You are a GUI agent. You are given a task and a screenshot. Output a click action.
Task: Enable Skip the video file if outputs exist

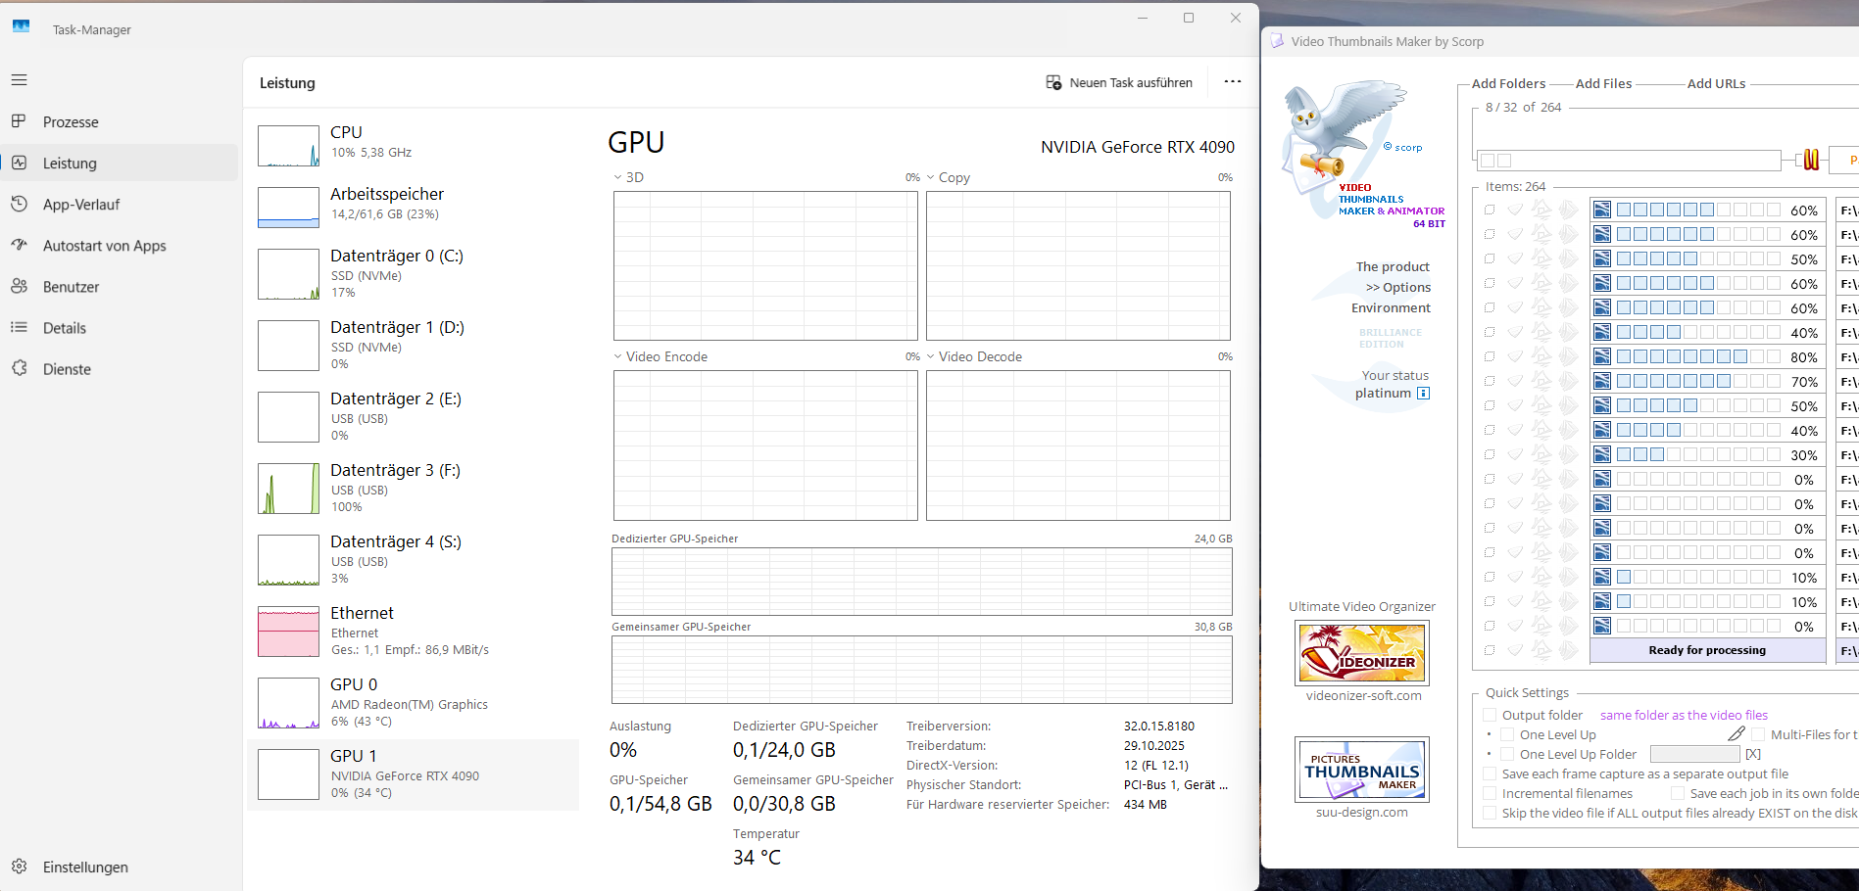click(x=1489, y=813)
